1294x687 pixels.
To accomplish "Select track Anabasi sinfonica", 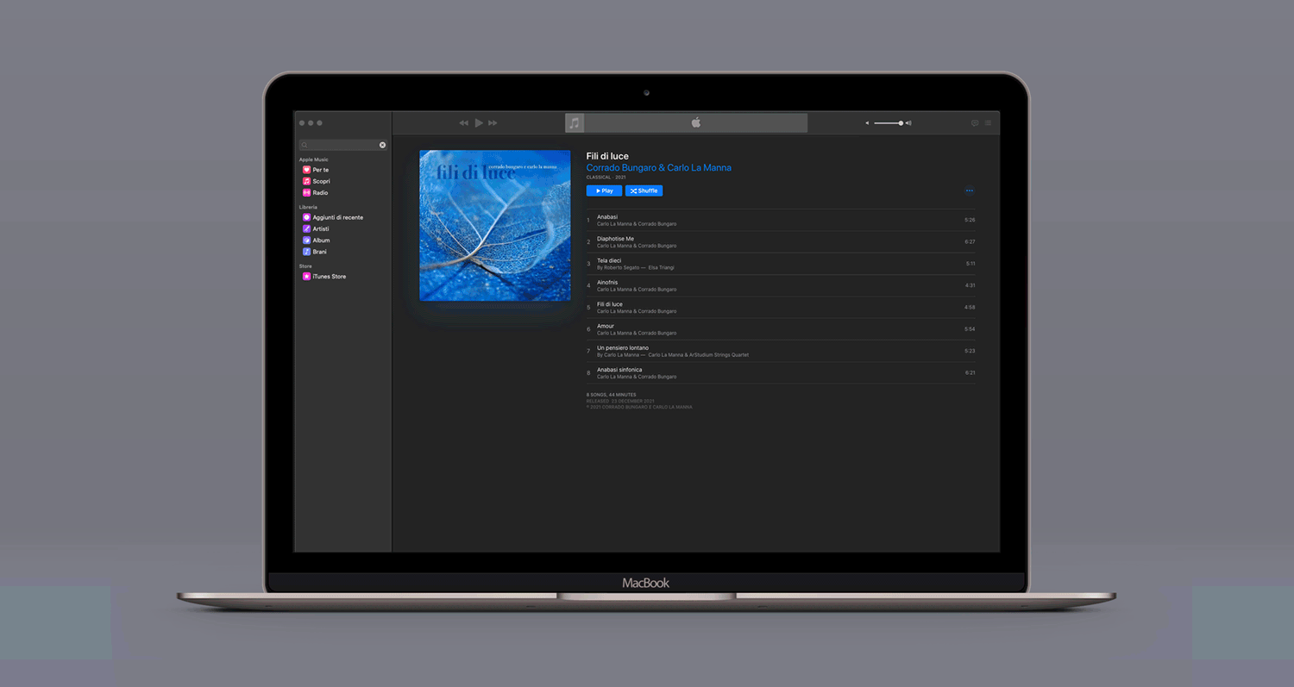I will click(x=781, y=372).
